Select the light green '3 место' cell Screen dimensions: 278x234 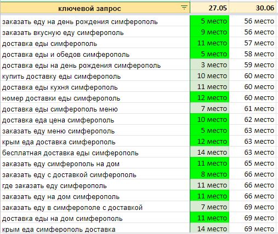(x=209, y=65)
